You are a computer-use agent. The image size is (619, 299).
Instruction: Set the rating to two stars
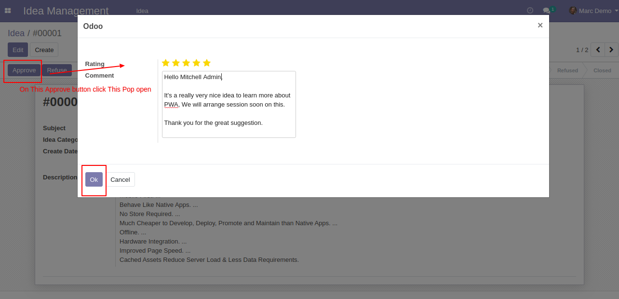[x=176, y=63]
